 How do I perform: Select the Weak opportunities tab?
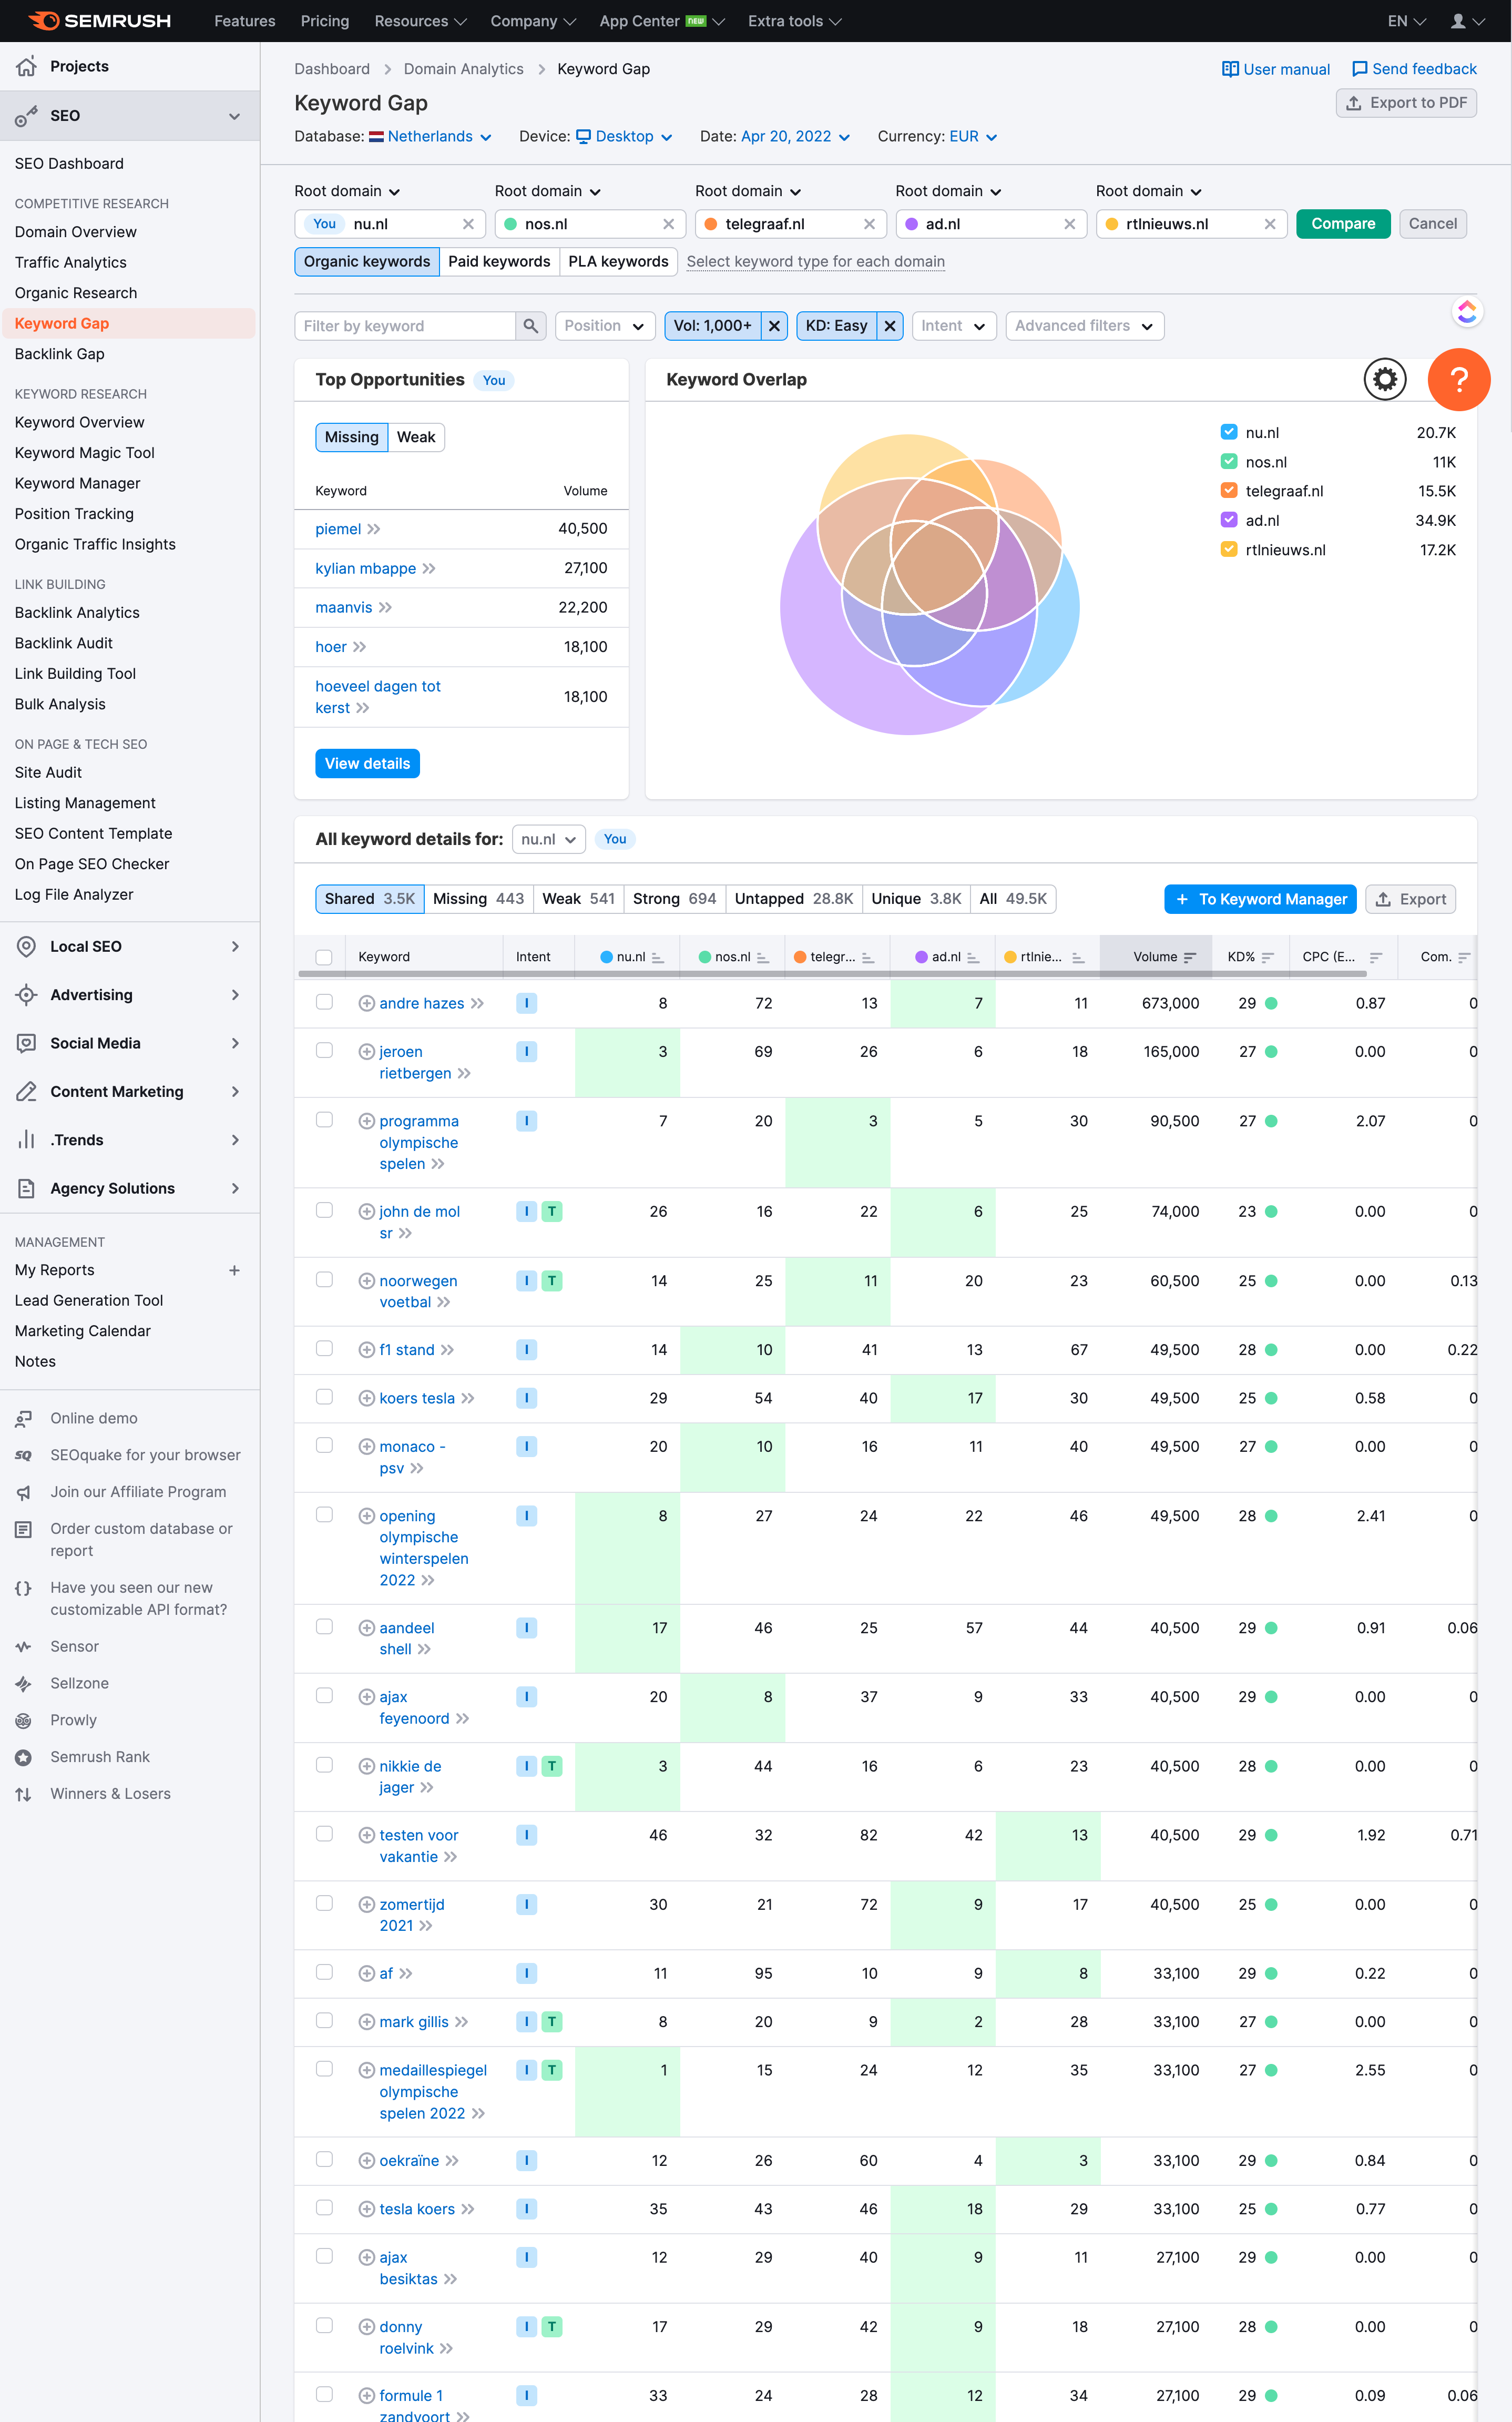click(x=416, y=437)
